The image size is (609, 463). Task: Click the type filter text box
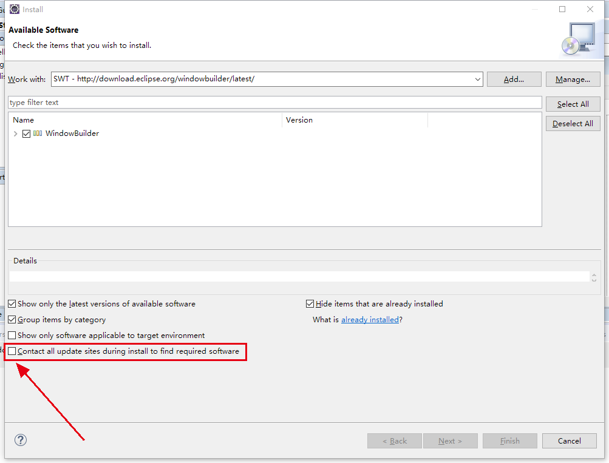point(274,103)
